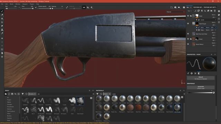Screen dimensions: 221x124
Task: Add paint layer icon in Layers toolbar
Action: tap(202, 11)
